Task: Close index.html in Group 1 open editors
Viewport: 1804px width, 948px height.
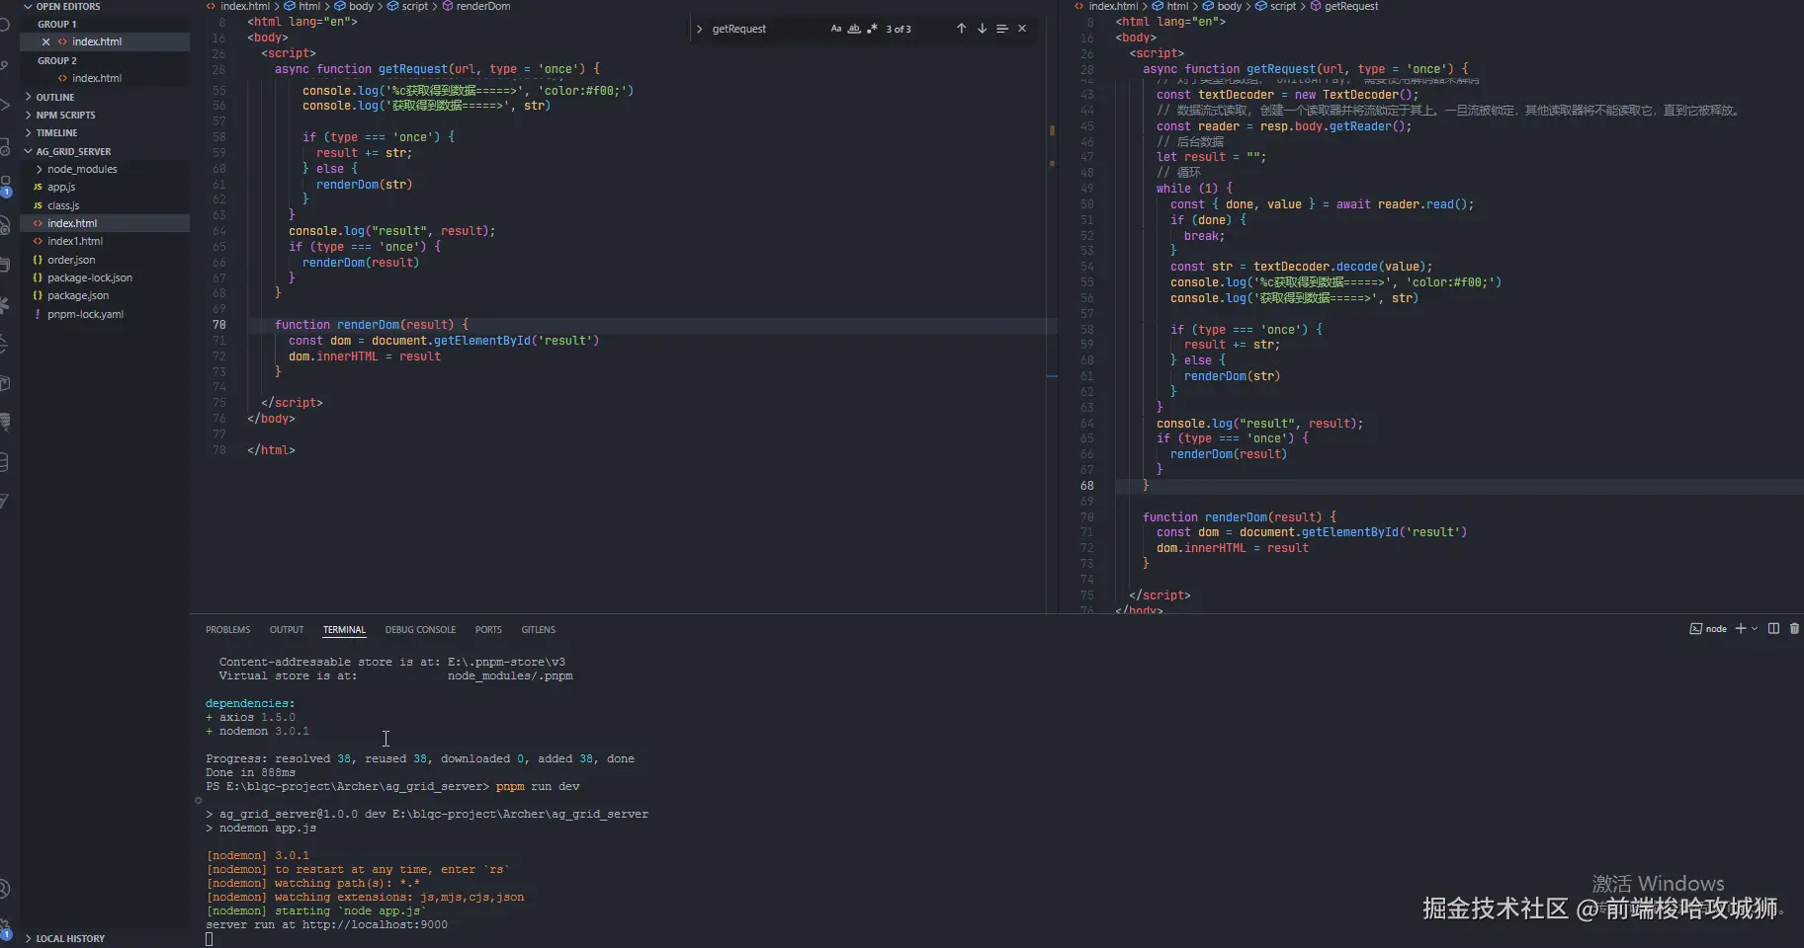Action: tap(45, 41)
